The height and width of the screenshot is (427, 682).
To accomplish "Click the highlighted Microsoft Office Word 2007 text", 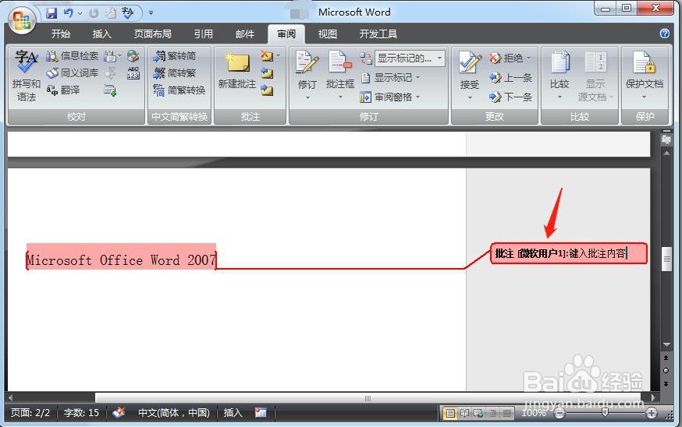I will 122,259.
